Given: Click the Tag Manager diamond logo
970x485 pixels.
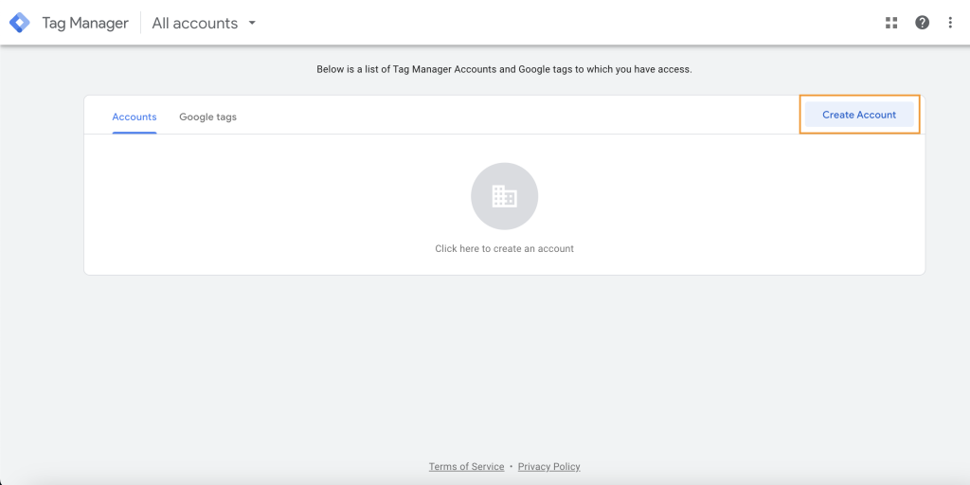Looking at the screenshot, I should [20, 23].
